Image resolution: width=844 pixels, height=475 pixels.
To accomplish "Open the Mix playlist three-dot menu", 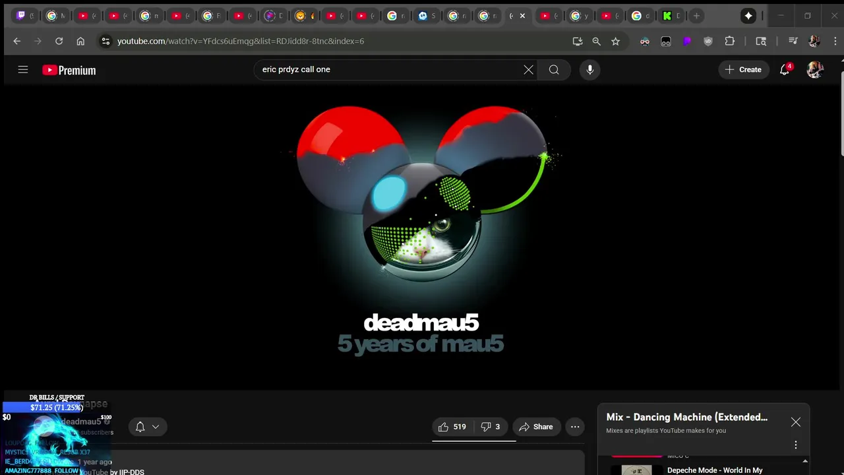I will coord(796,445).
